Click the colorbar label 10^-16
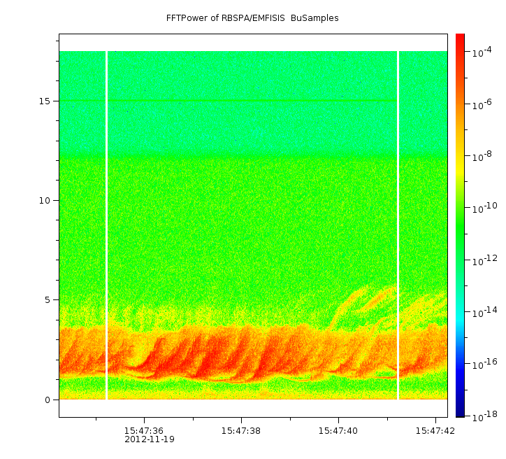The width and height of the screenshot is (506, 459). pyautogui.click(x=485, y=365)
